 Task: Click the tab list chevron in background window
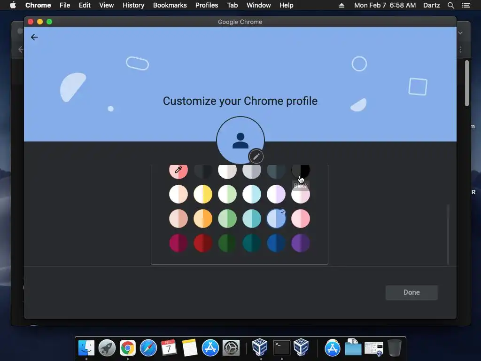pos(460,33)
